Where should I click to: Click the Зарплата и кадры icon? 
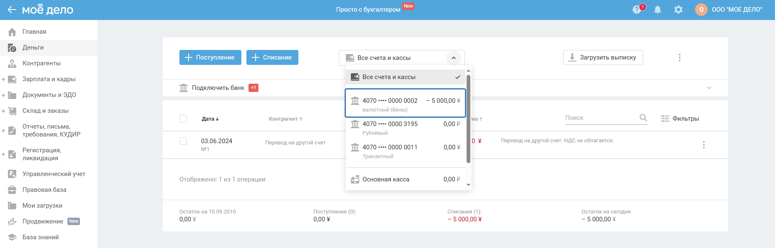pos(12,79)
